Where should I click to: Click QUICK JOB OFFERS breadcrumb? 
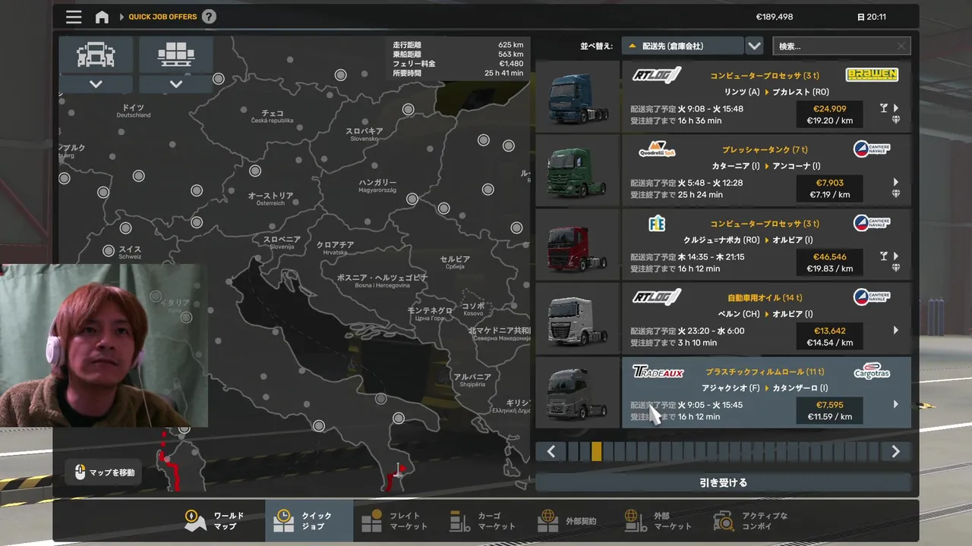point(163,17)
